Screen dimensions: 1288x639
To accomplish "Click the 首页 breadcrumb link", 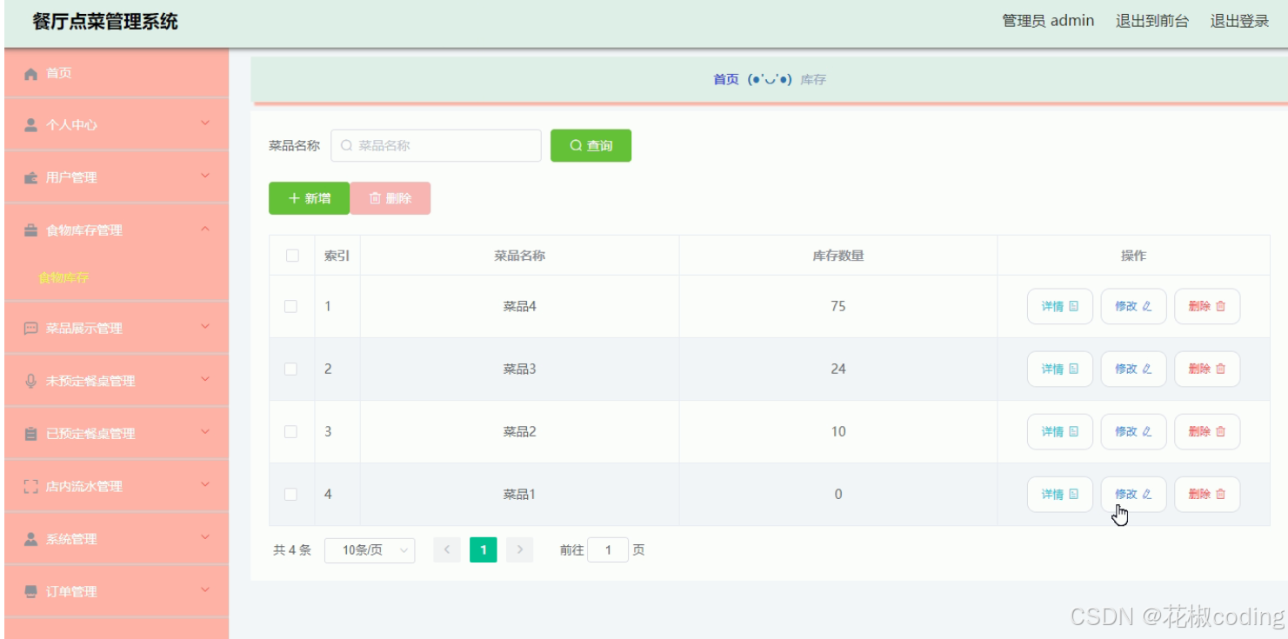I will click(726, 80).
